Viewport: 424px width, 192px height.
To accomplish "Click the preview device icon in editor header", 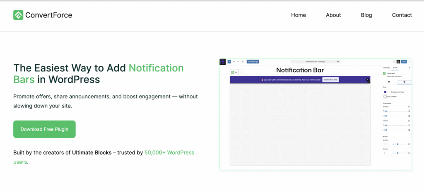I will click(x=394, y=61).
